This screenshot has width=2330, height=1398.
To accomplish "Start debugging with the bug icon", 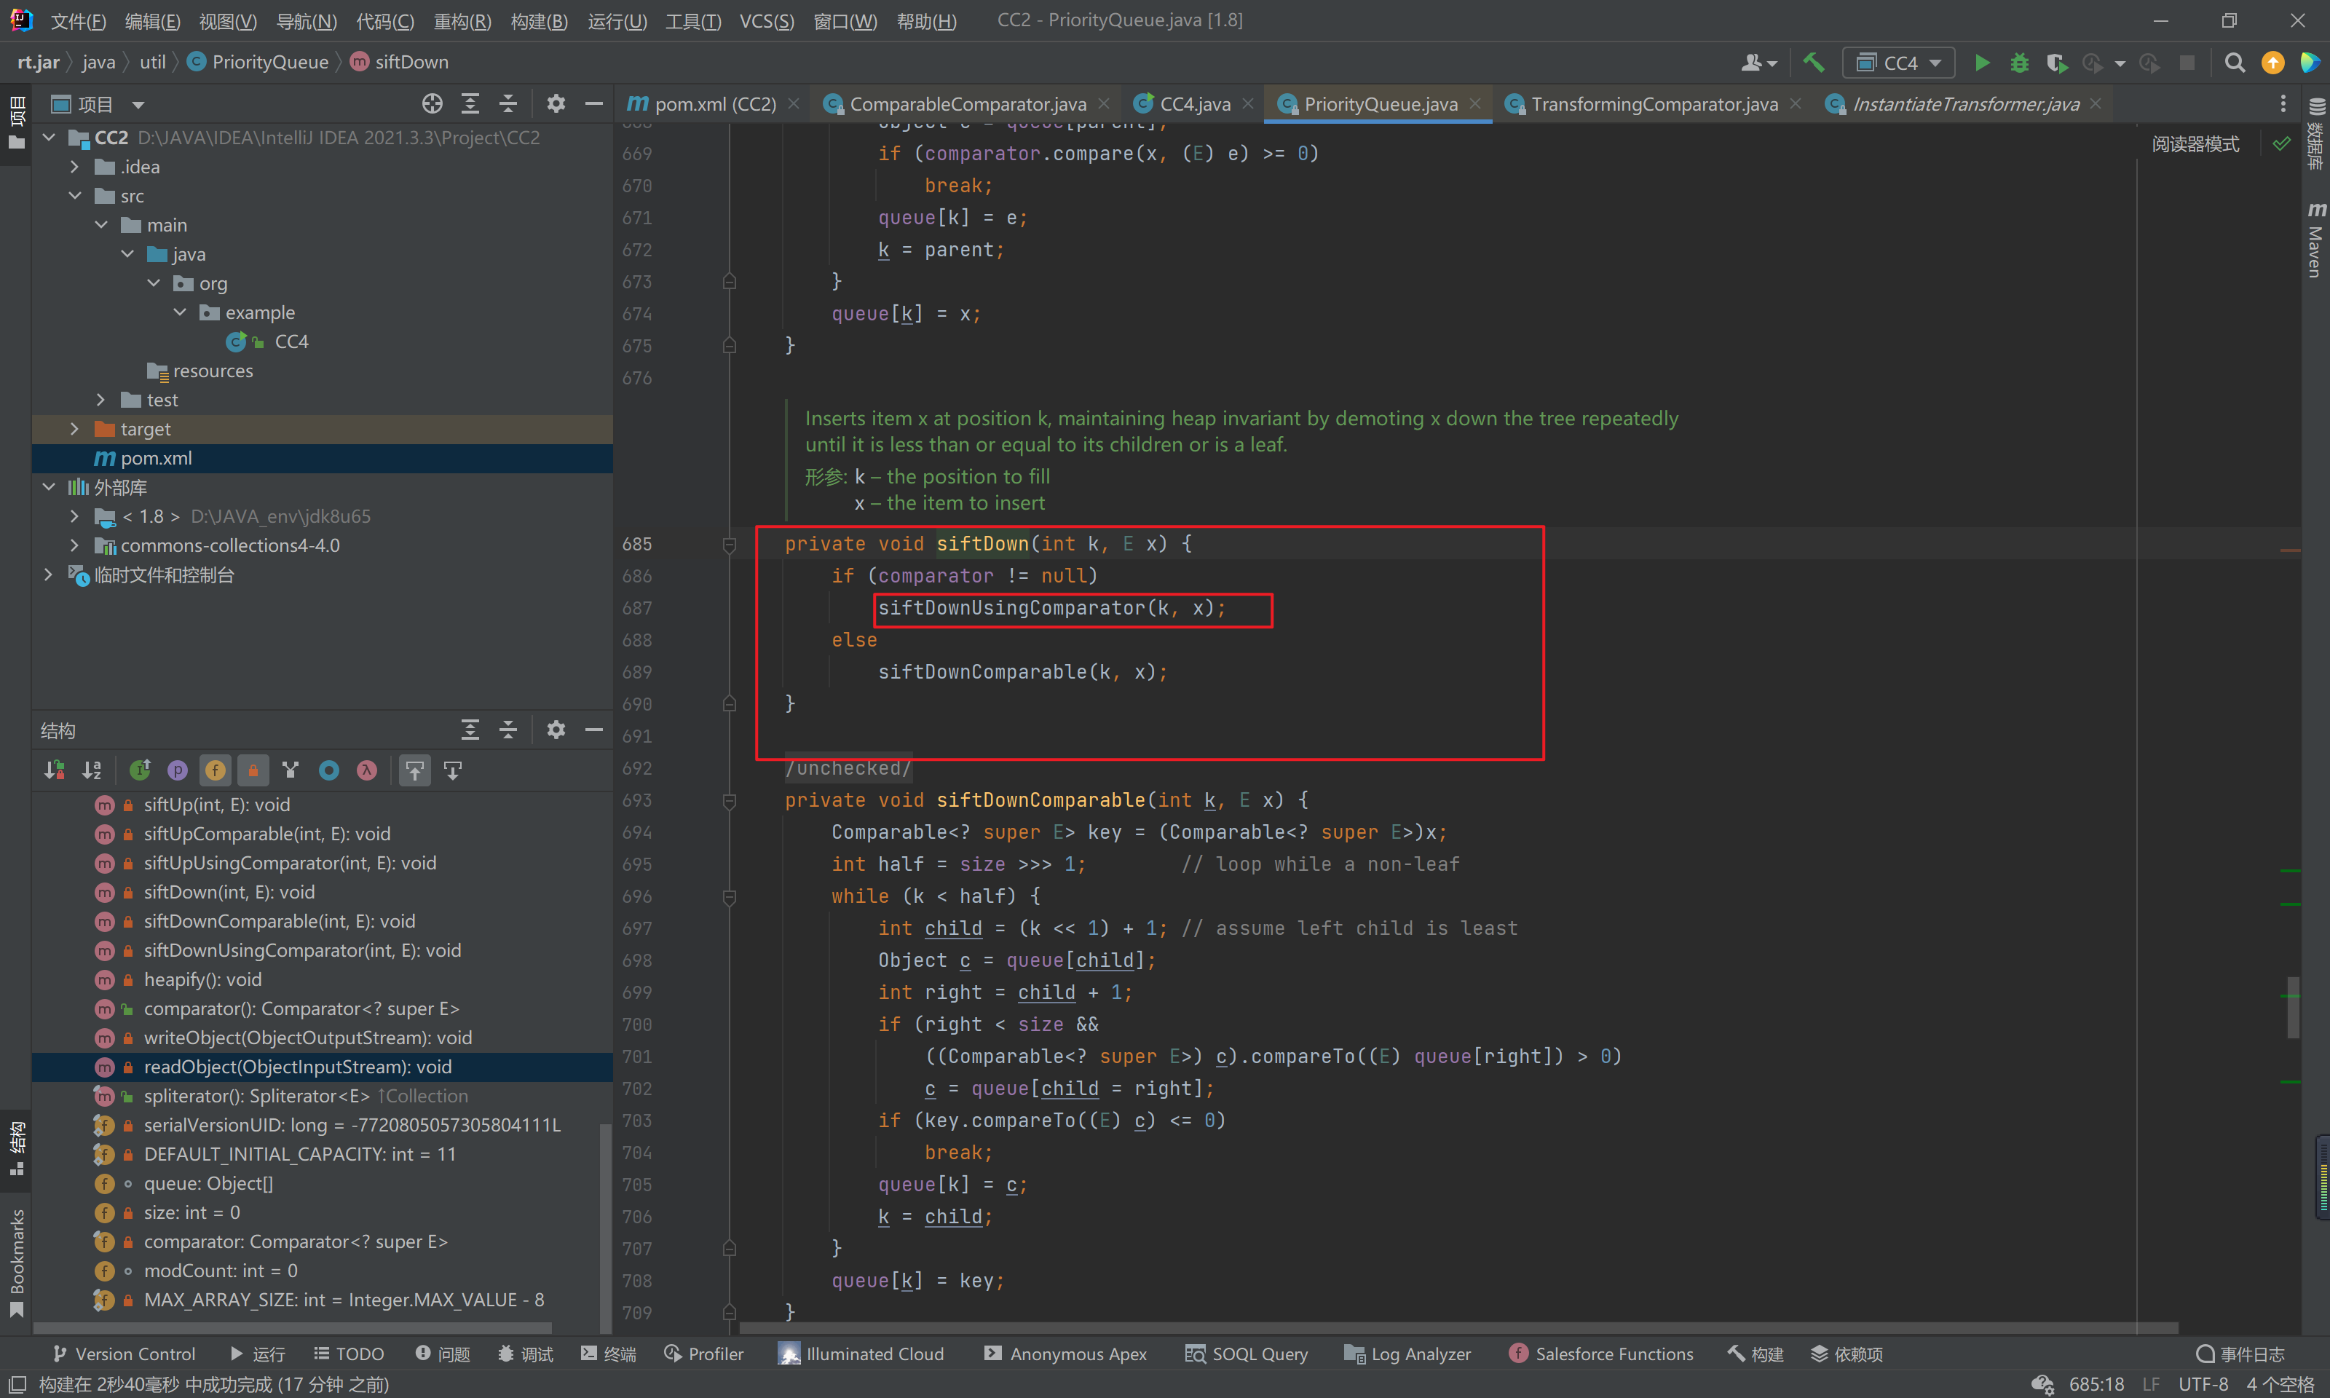I will (x=2018, y=62).
